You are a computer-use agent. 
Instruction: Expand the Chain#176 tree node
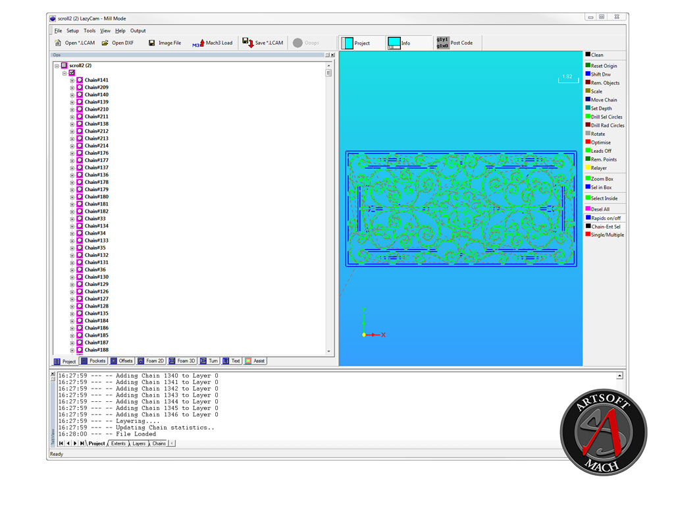[72, 153]
